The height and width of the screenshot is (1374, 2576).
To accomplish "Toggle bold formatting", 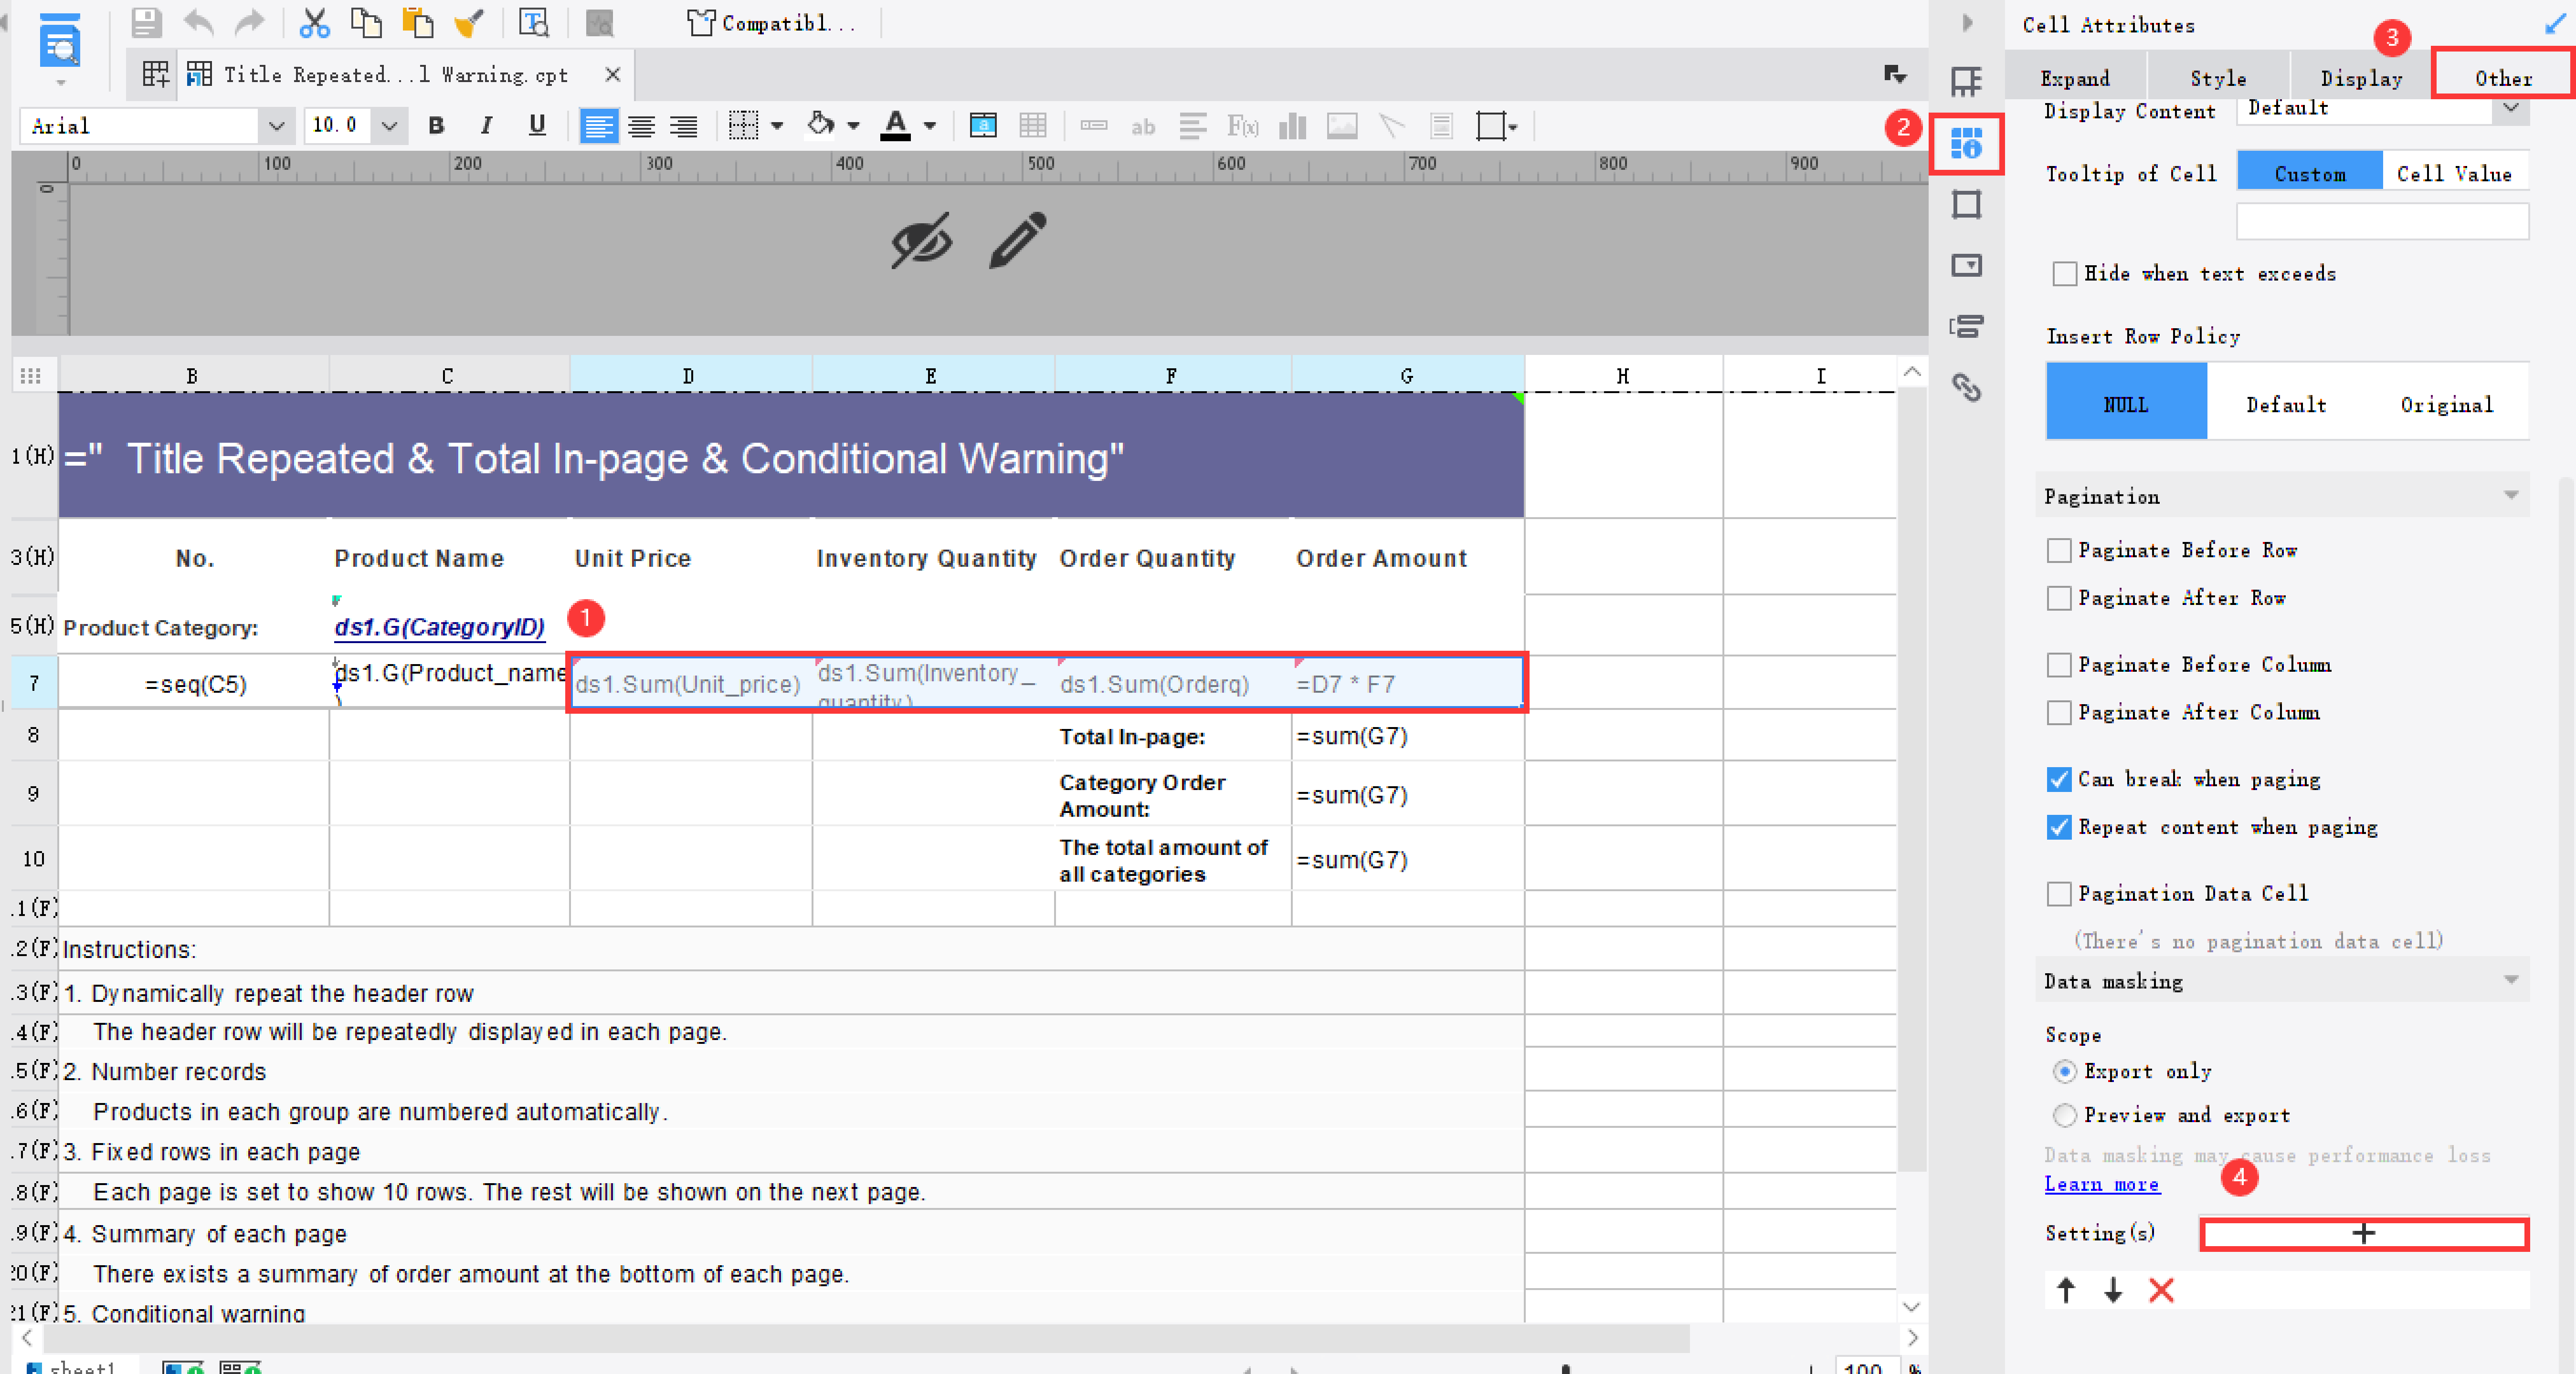I will click(x=436, y=126).
